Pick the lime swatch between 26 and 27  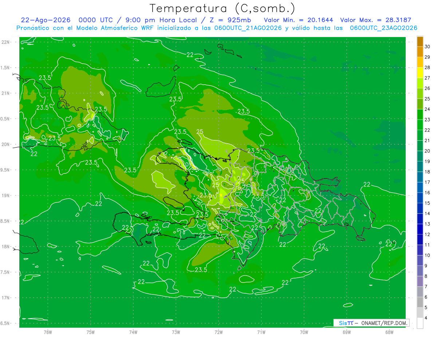pyautogui.click(x=420, y=83)
